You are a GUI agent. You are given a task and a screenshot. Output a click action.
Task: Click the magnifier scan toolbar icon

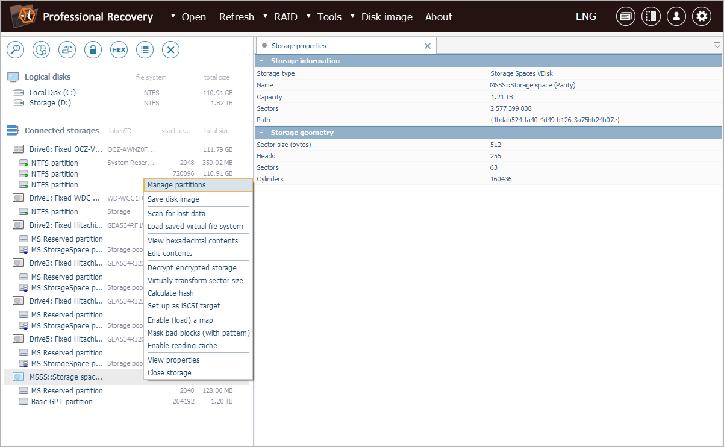click(x=15, y=50)
